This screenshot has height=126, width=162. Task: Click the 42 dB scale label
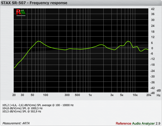153,9
